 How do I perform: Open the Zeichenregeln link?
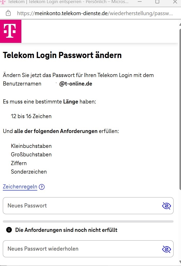(20, 187)
